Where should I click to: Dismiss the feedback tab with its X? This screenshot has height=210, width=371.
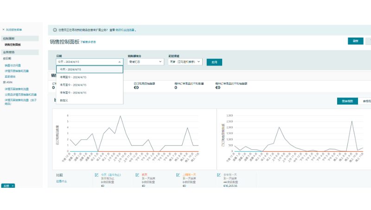coord(13,186)
